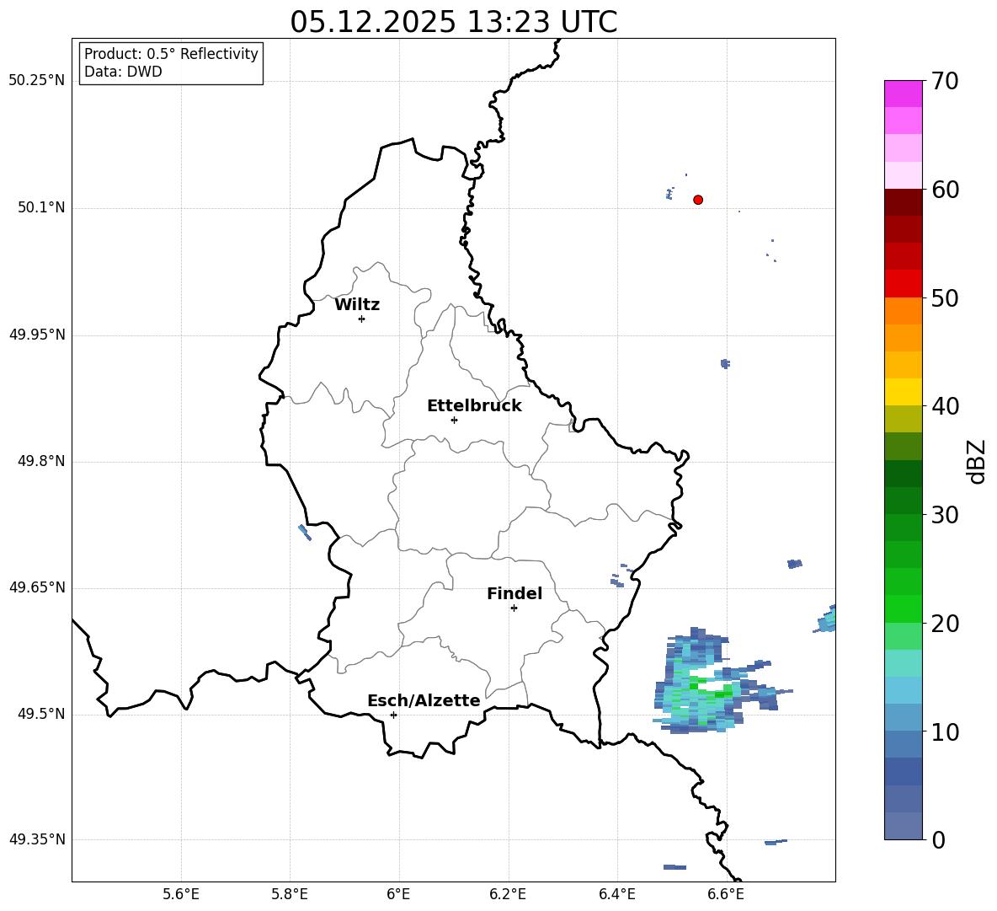Click the dBZ colorbar axis label
This screenshot has width=997, height=911.
978,461
